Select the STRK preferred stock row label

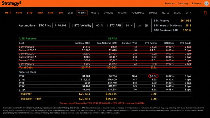tap(22, 86)
